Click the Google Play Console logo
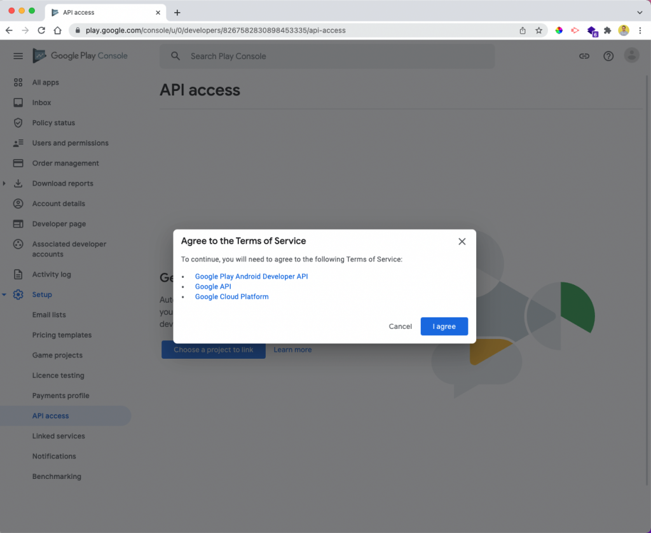Image resolution: width=651 pixels, height=533 pixels. pyautogui.click(x=80, y=56)
